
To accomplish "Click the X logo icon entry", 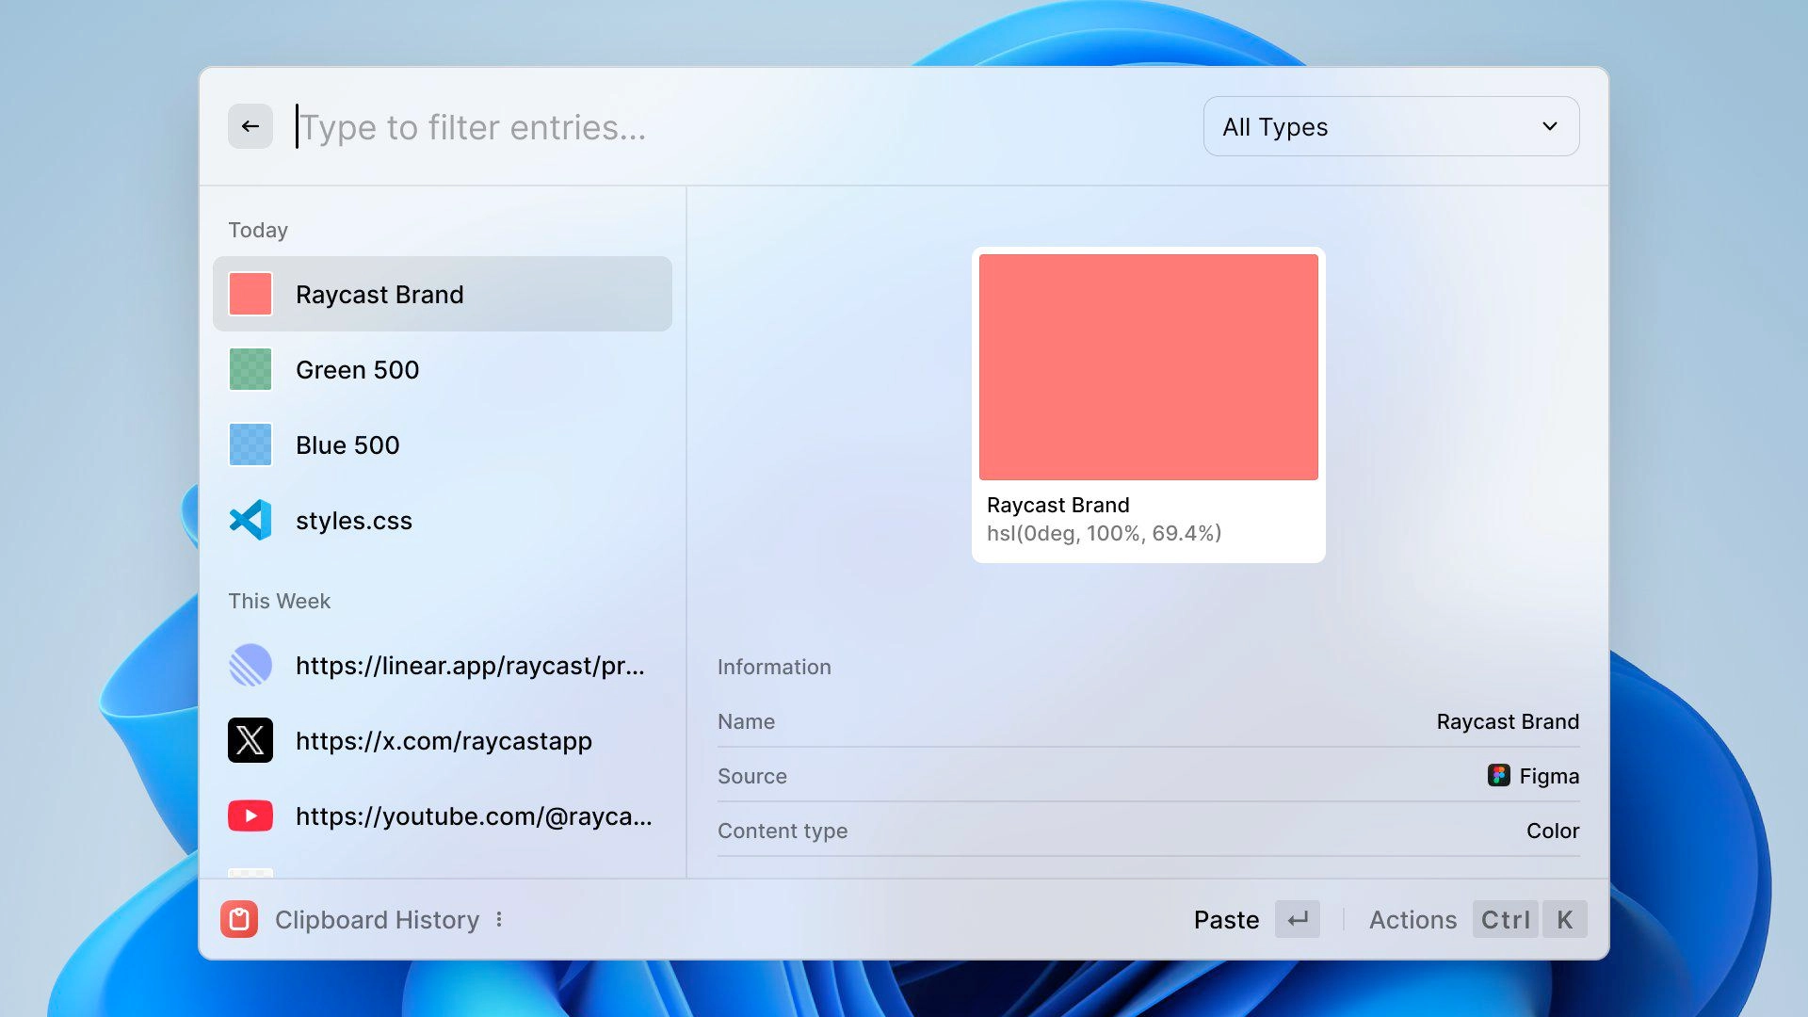I will point(250,740).
